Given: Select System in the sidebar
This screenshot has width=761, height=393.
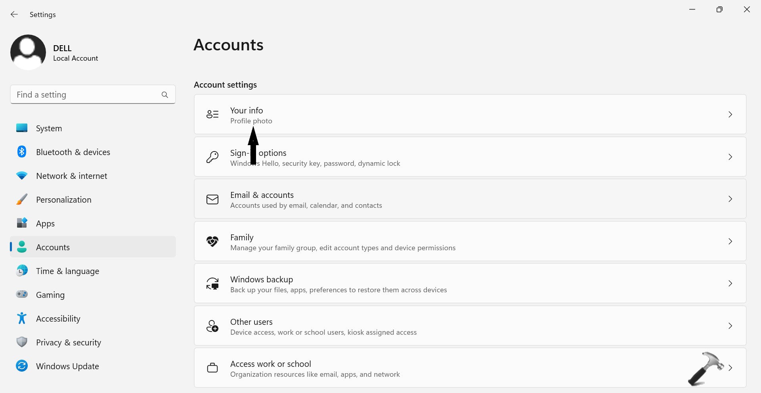Looking at the screenshot, I should (49, 128).
